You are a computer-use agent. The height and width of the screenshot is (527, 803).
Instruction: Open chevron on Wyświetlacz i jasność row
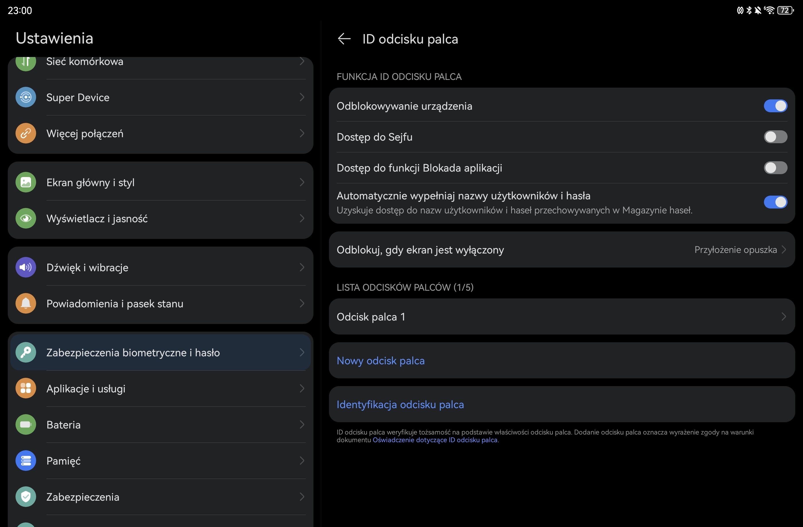302,218
